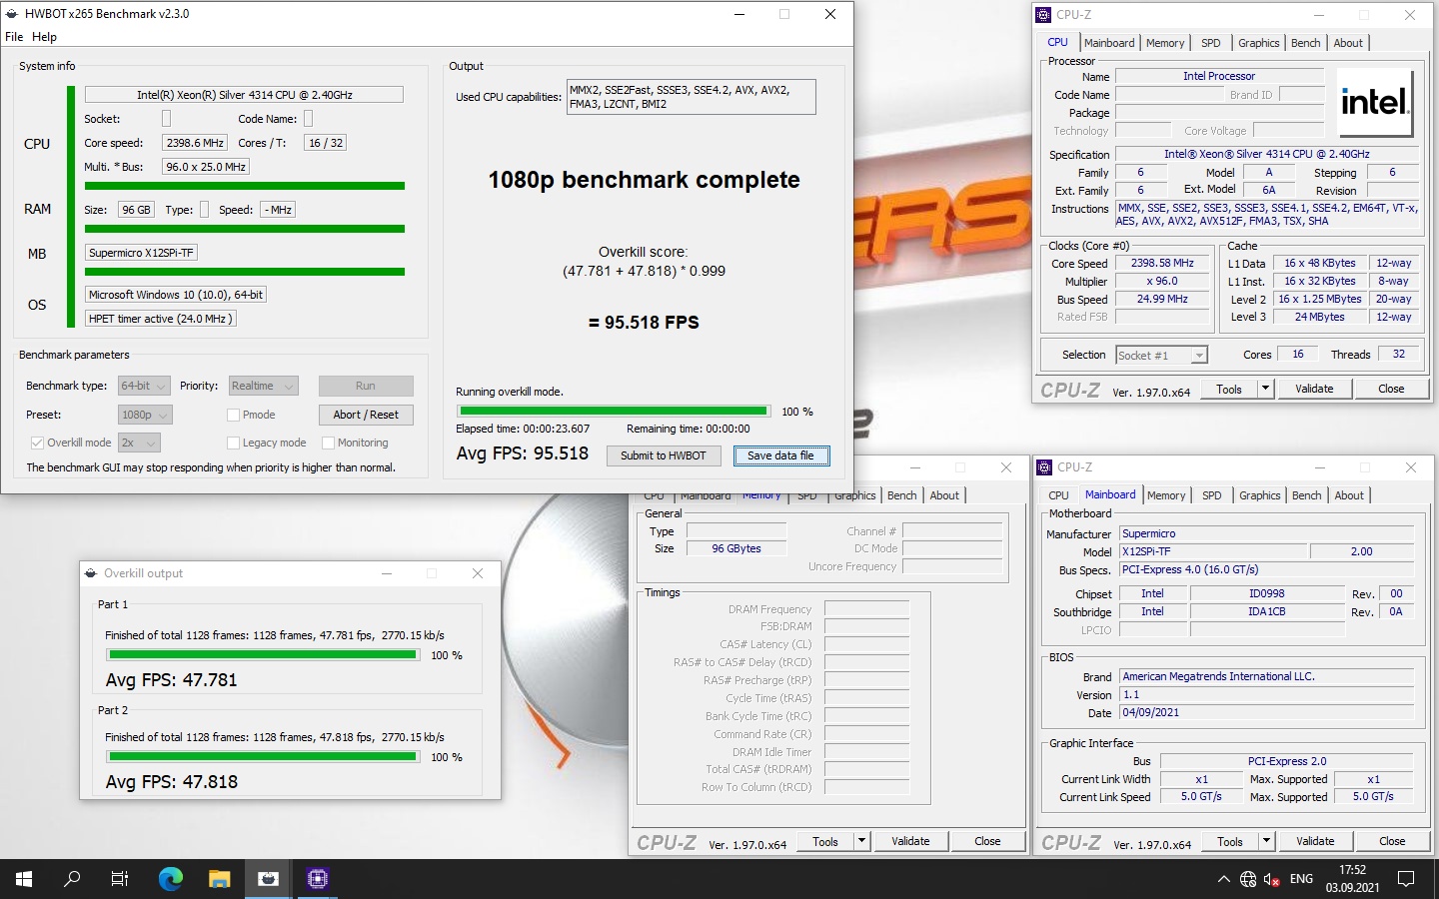
Task: Click the Submit to HWBOT button
Action: tap(663, 455)
